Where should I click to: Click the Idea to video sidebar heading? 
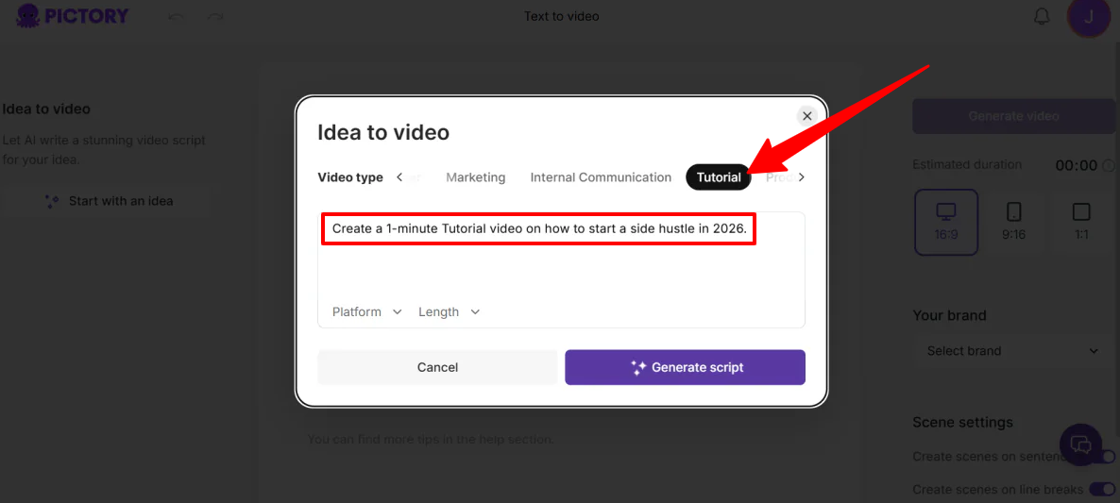coord(46,109)
